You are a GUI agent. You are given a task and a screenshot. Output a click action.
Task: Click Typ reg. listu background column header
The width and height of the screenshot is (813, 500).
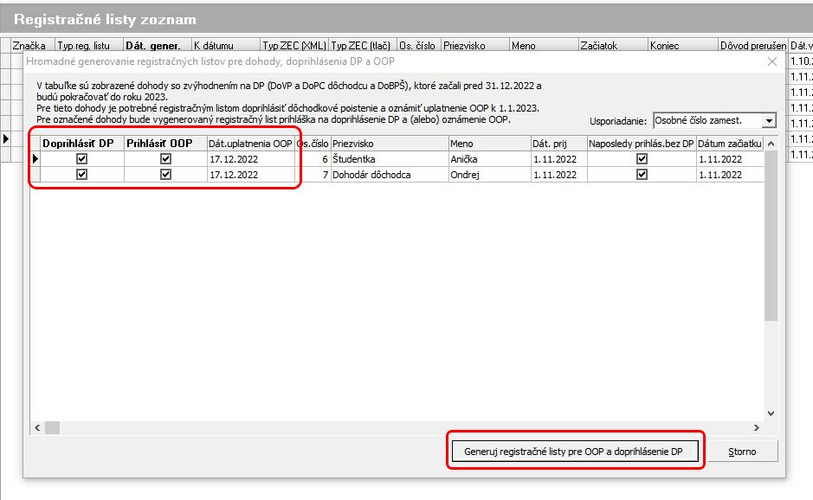tap(87, 46)
